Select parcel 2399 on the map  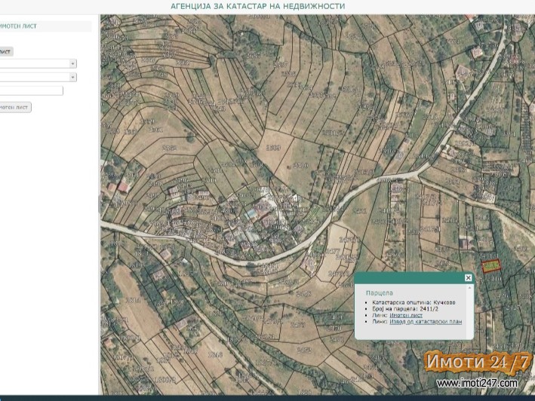point(272,148)
